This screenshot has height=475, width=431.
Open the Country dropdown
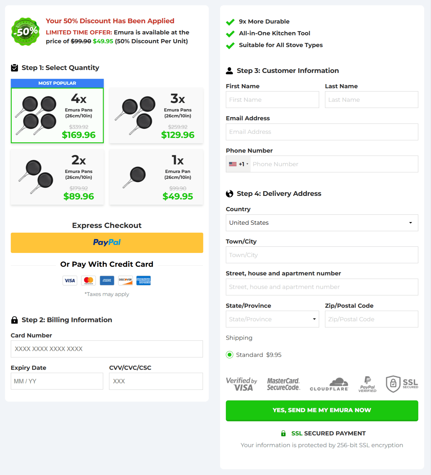coord(322,223)
